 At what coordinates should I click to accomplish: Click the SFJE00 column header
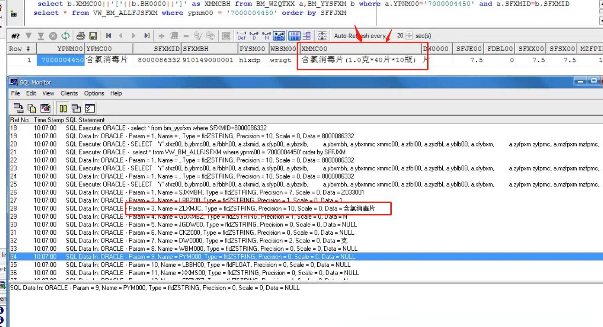pos(468,49)
